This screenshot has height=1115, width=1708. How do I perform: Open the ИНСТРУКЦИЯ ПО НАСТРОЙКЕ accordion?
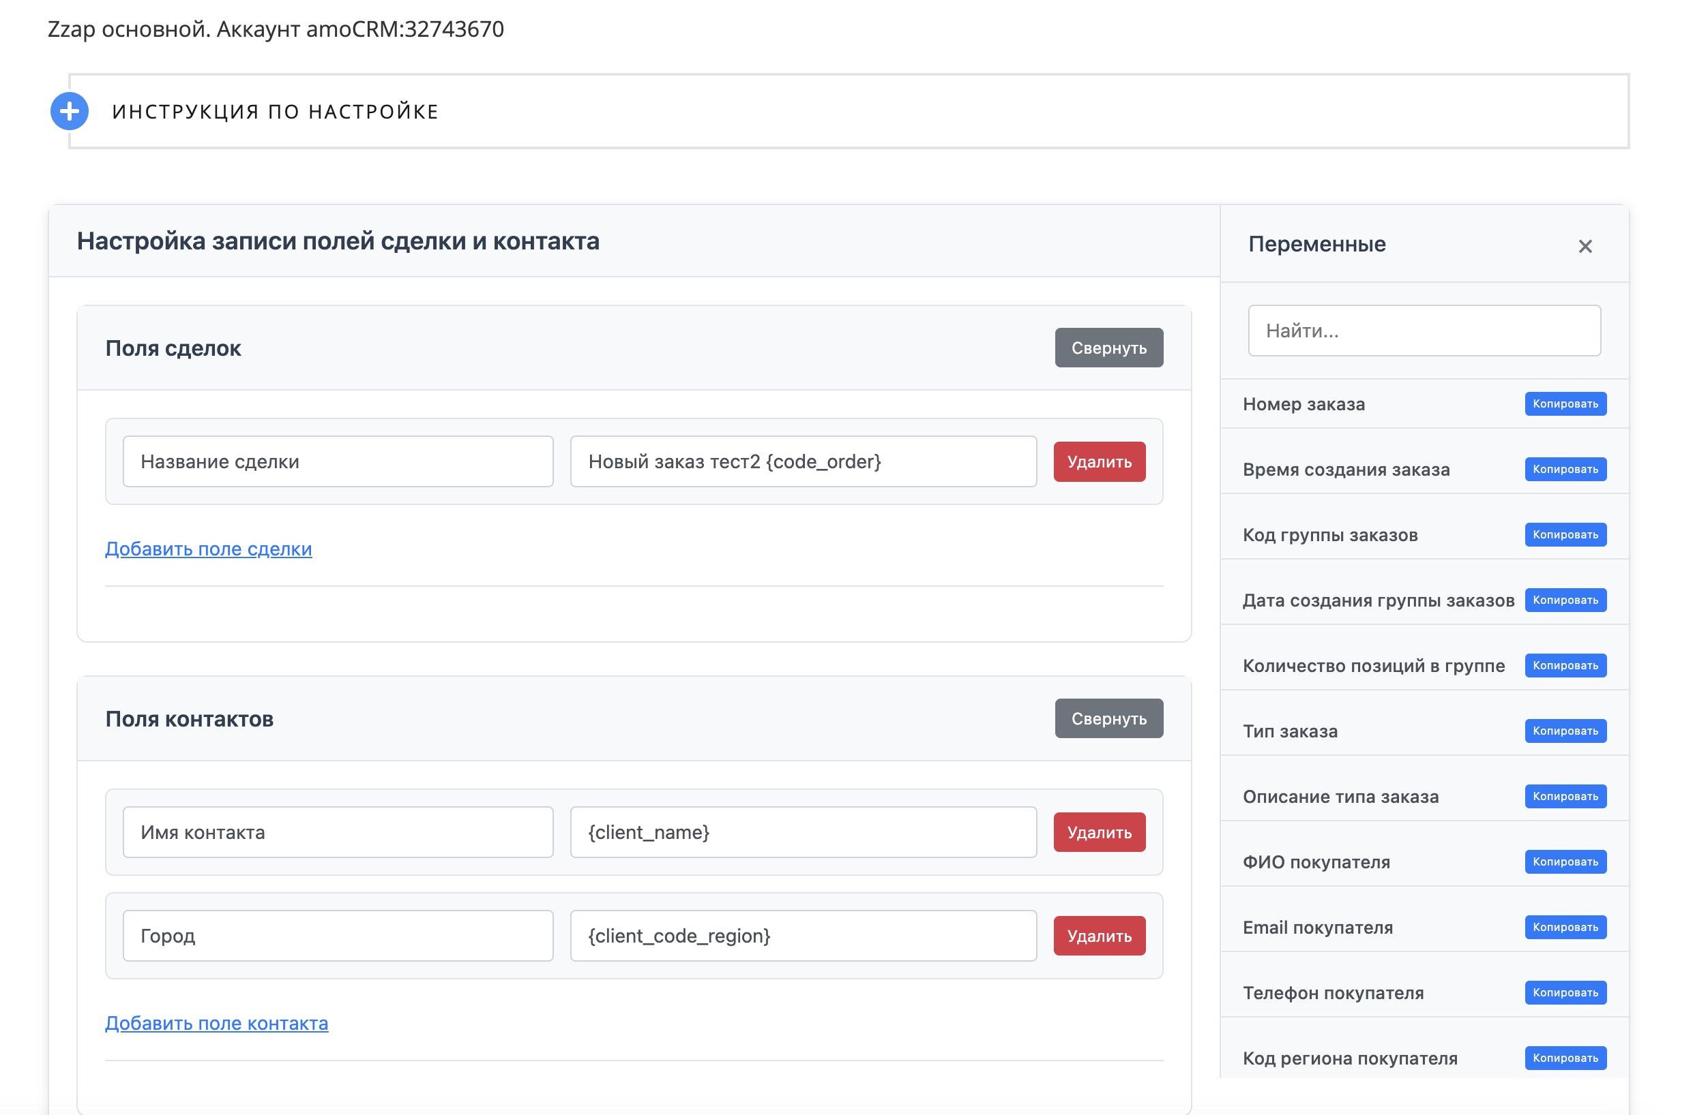click(x=275, y=112)
